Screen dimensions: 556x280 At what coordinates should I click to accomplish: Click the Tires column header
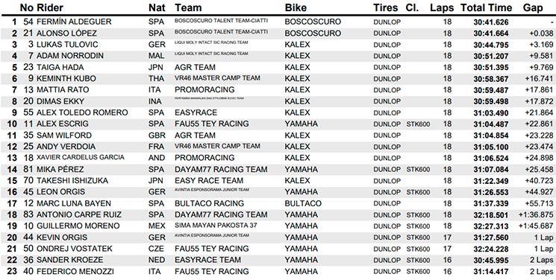[x=385, y=7]
